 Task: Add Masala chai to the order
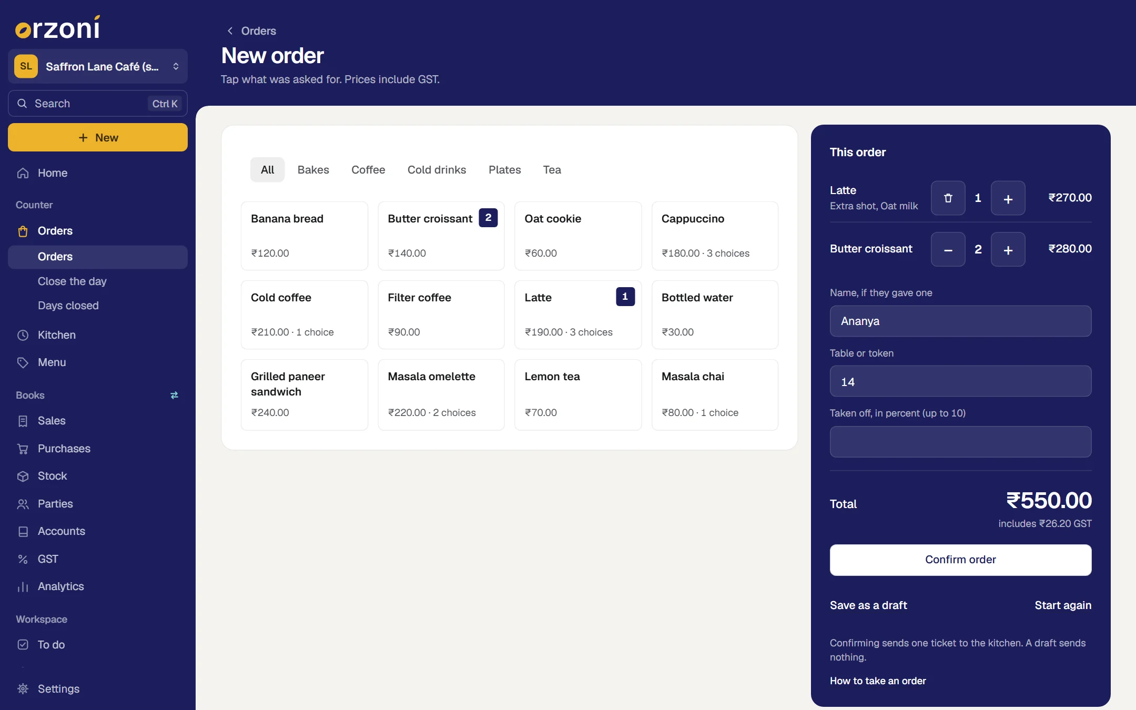tap(715, 394)
